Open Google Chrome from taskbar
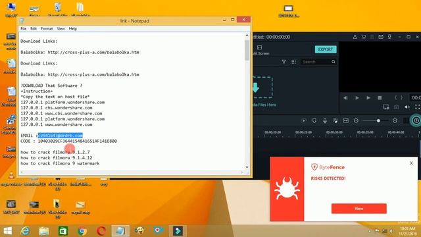The image size is (421, 237). (x=82, y=231)
